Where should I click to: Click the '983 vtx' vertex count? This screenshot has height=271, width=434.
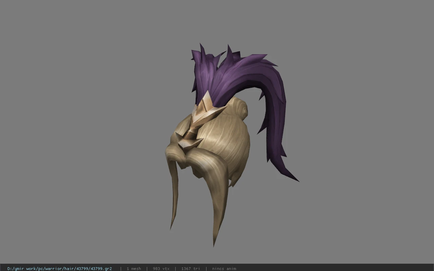[161, 269]
